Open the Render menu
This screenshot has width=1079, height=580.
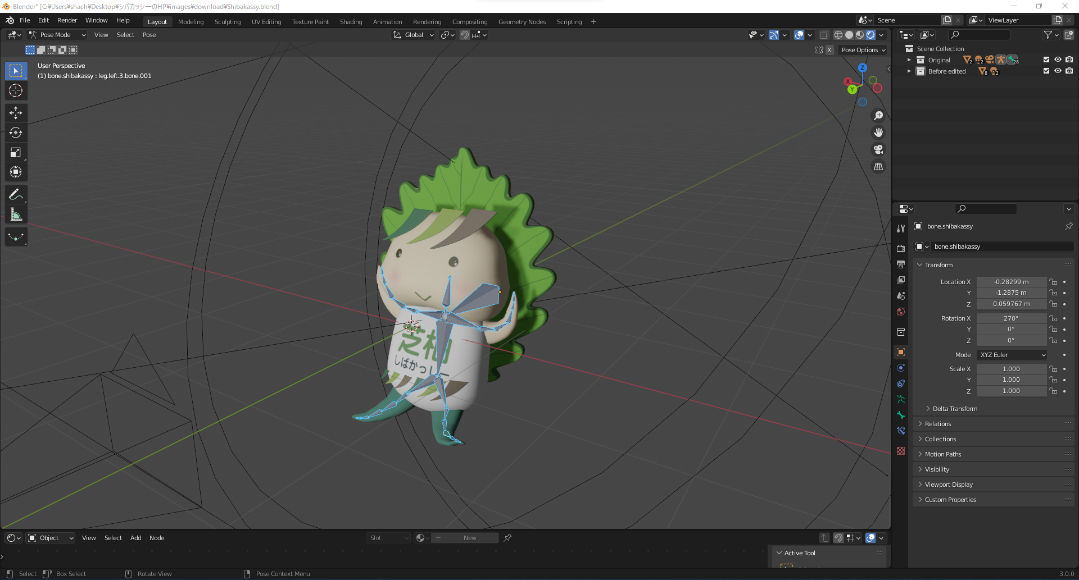tap(67, 20)
